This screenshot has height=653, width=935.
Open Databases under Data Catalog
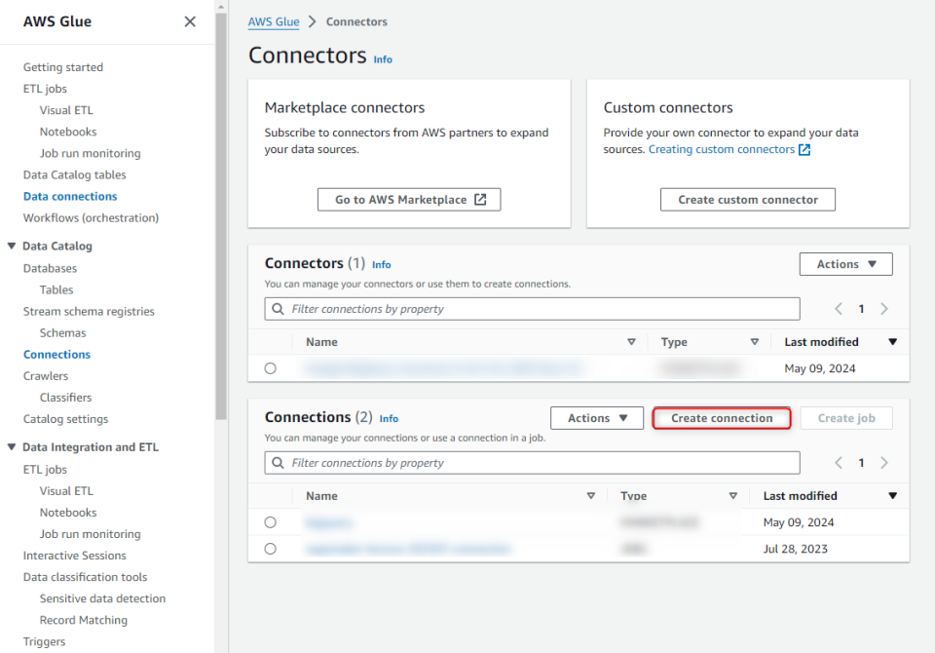50,269
